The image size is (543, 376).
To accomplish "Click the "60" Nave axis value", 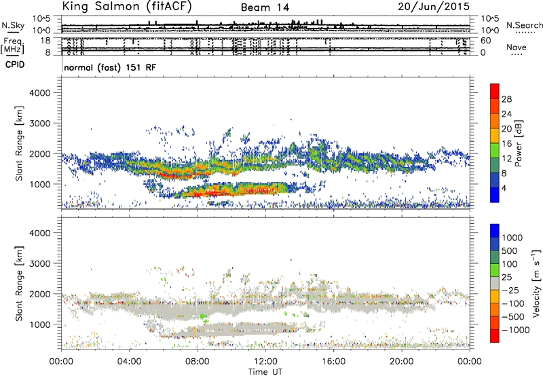I will pyautogui.click(x=485, y=41).
